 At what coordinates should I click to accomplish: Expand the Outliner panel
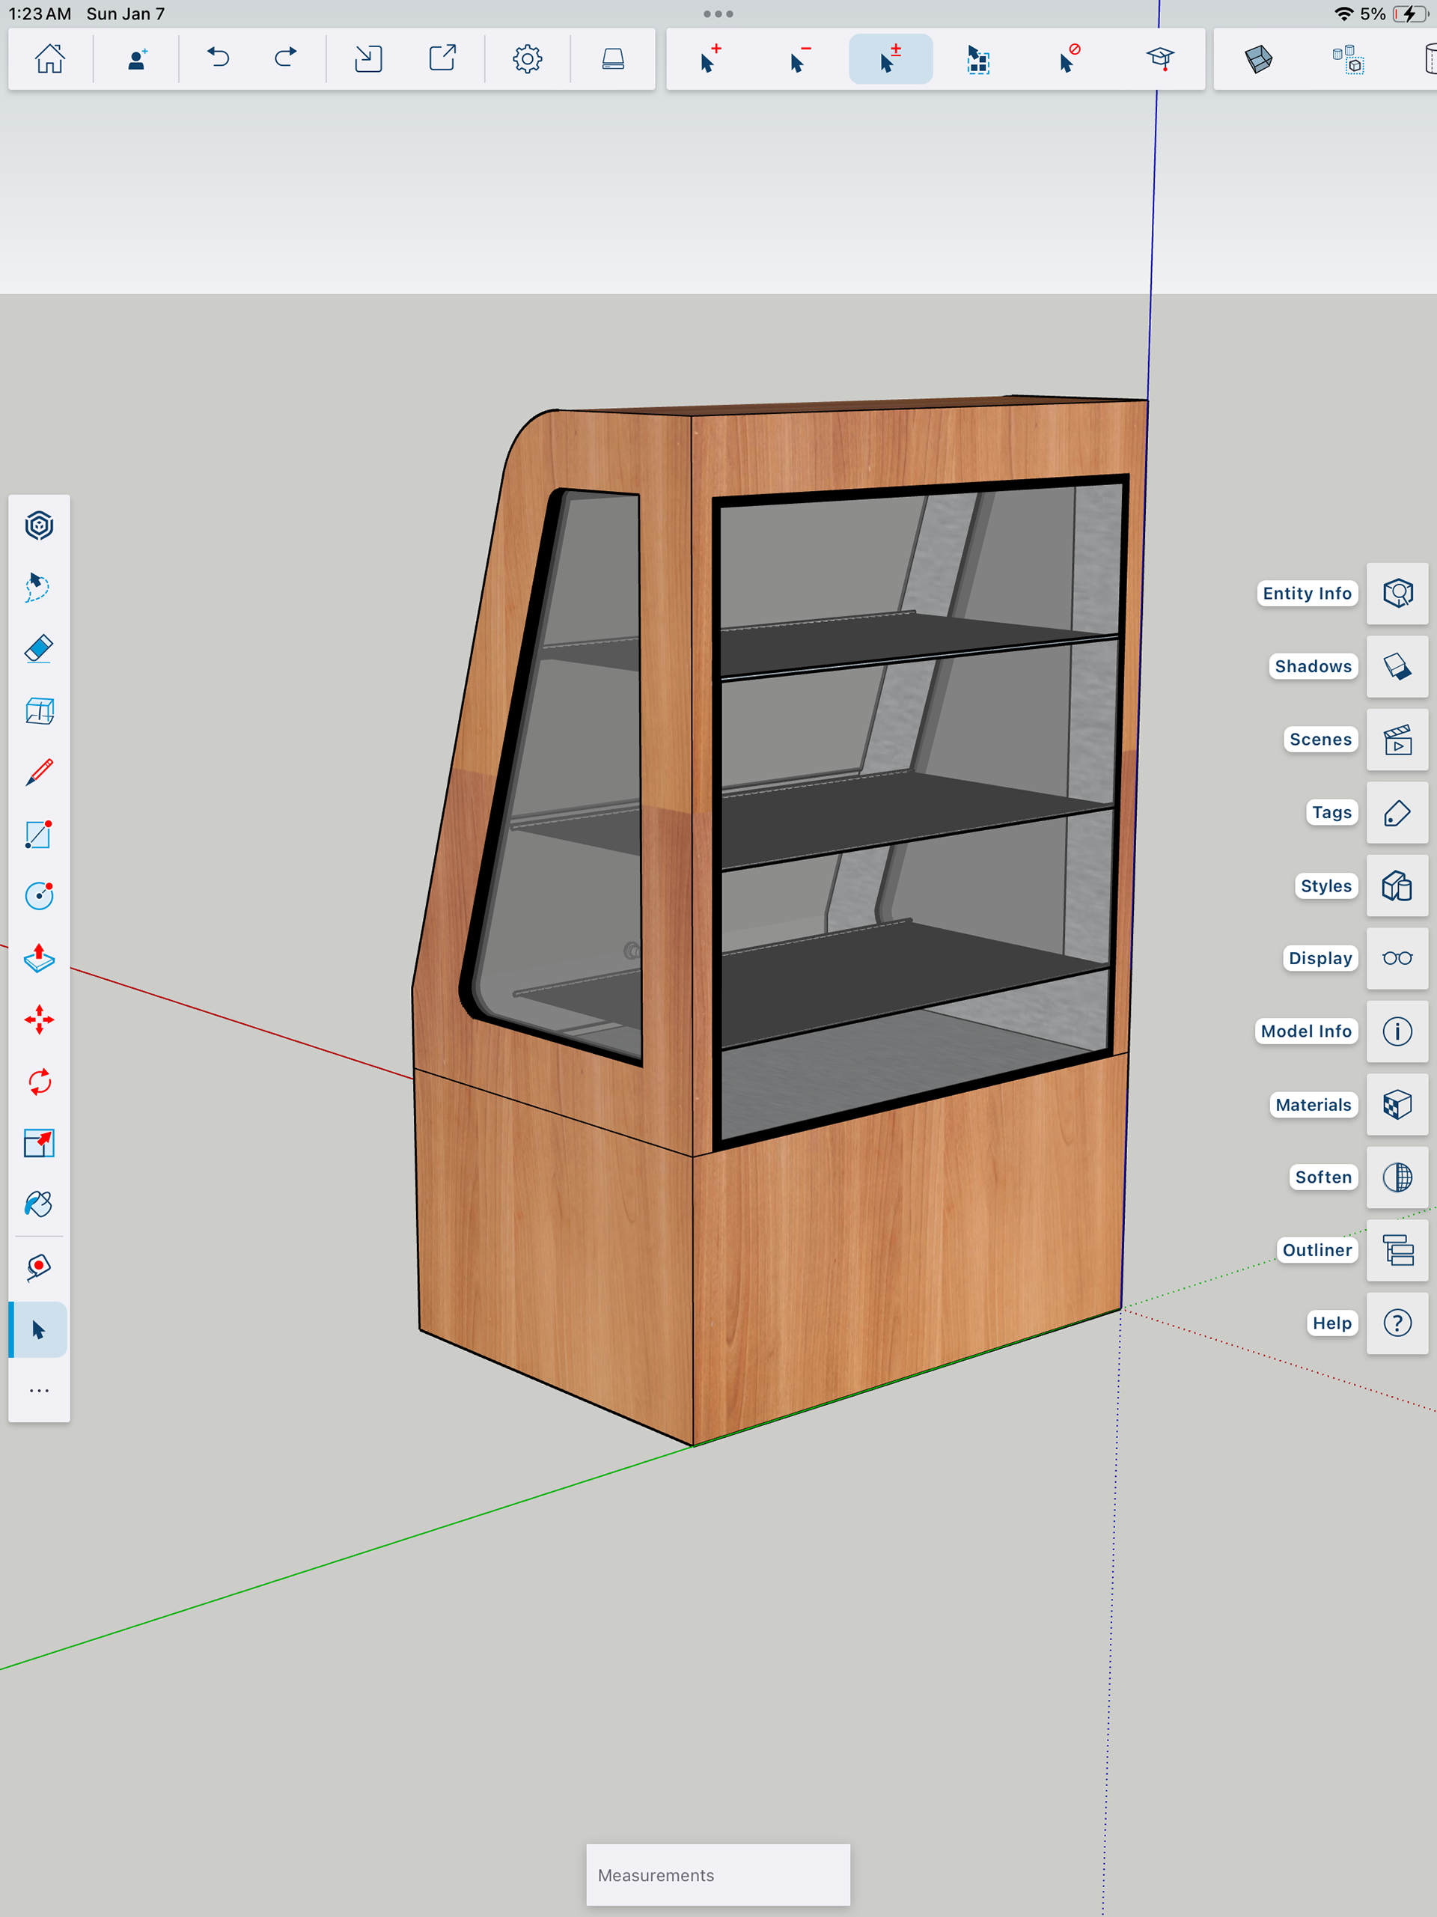[x=1397, y=1251]
